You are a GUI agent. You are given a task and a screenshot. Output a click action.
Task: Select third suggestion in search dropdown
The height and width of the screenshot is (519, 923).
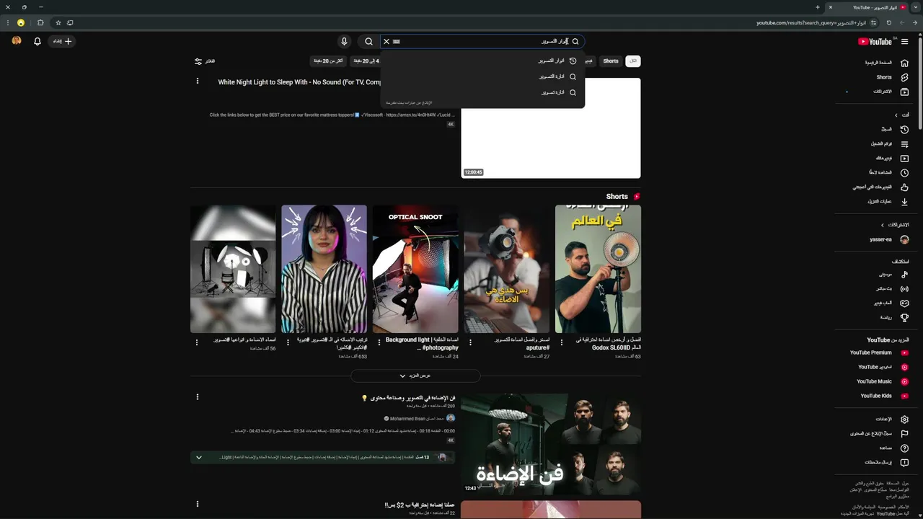coord(482,92)
